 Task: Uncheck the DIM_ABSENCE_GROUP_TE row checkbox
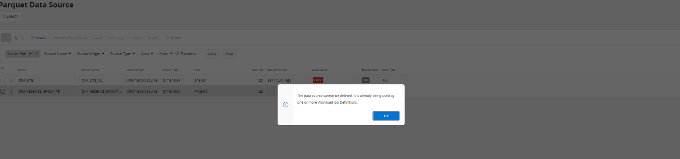click(3, 91)
